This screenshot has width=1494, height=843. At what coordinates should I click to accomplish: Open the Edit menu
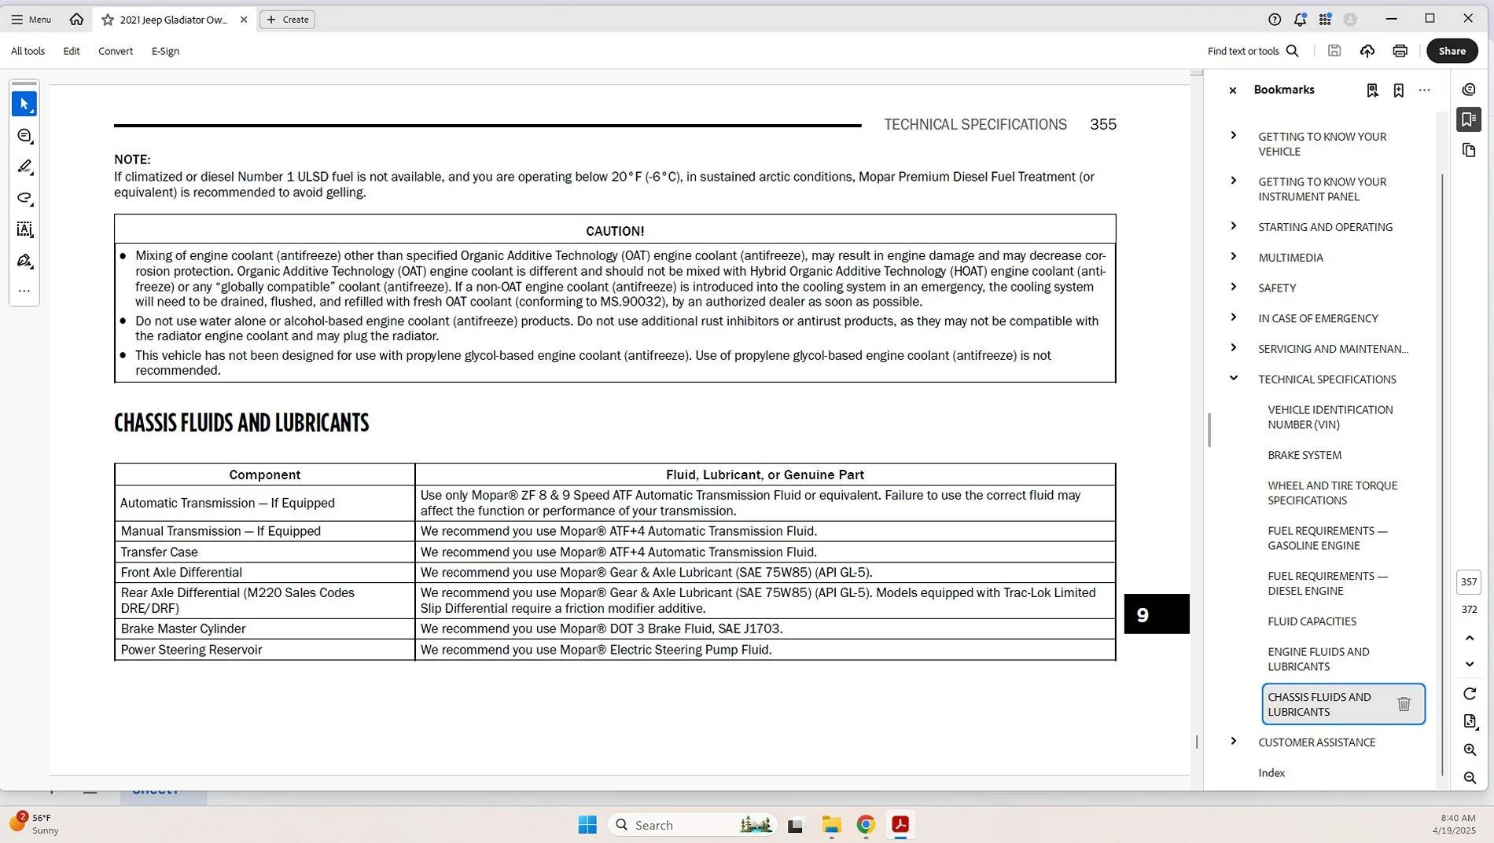coord(72,51)
